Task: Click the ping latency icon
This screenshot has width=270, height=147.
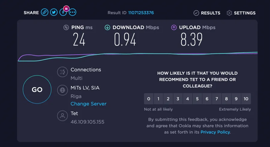Action: (66, 27)
